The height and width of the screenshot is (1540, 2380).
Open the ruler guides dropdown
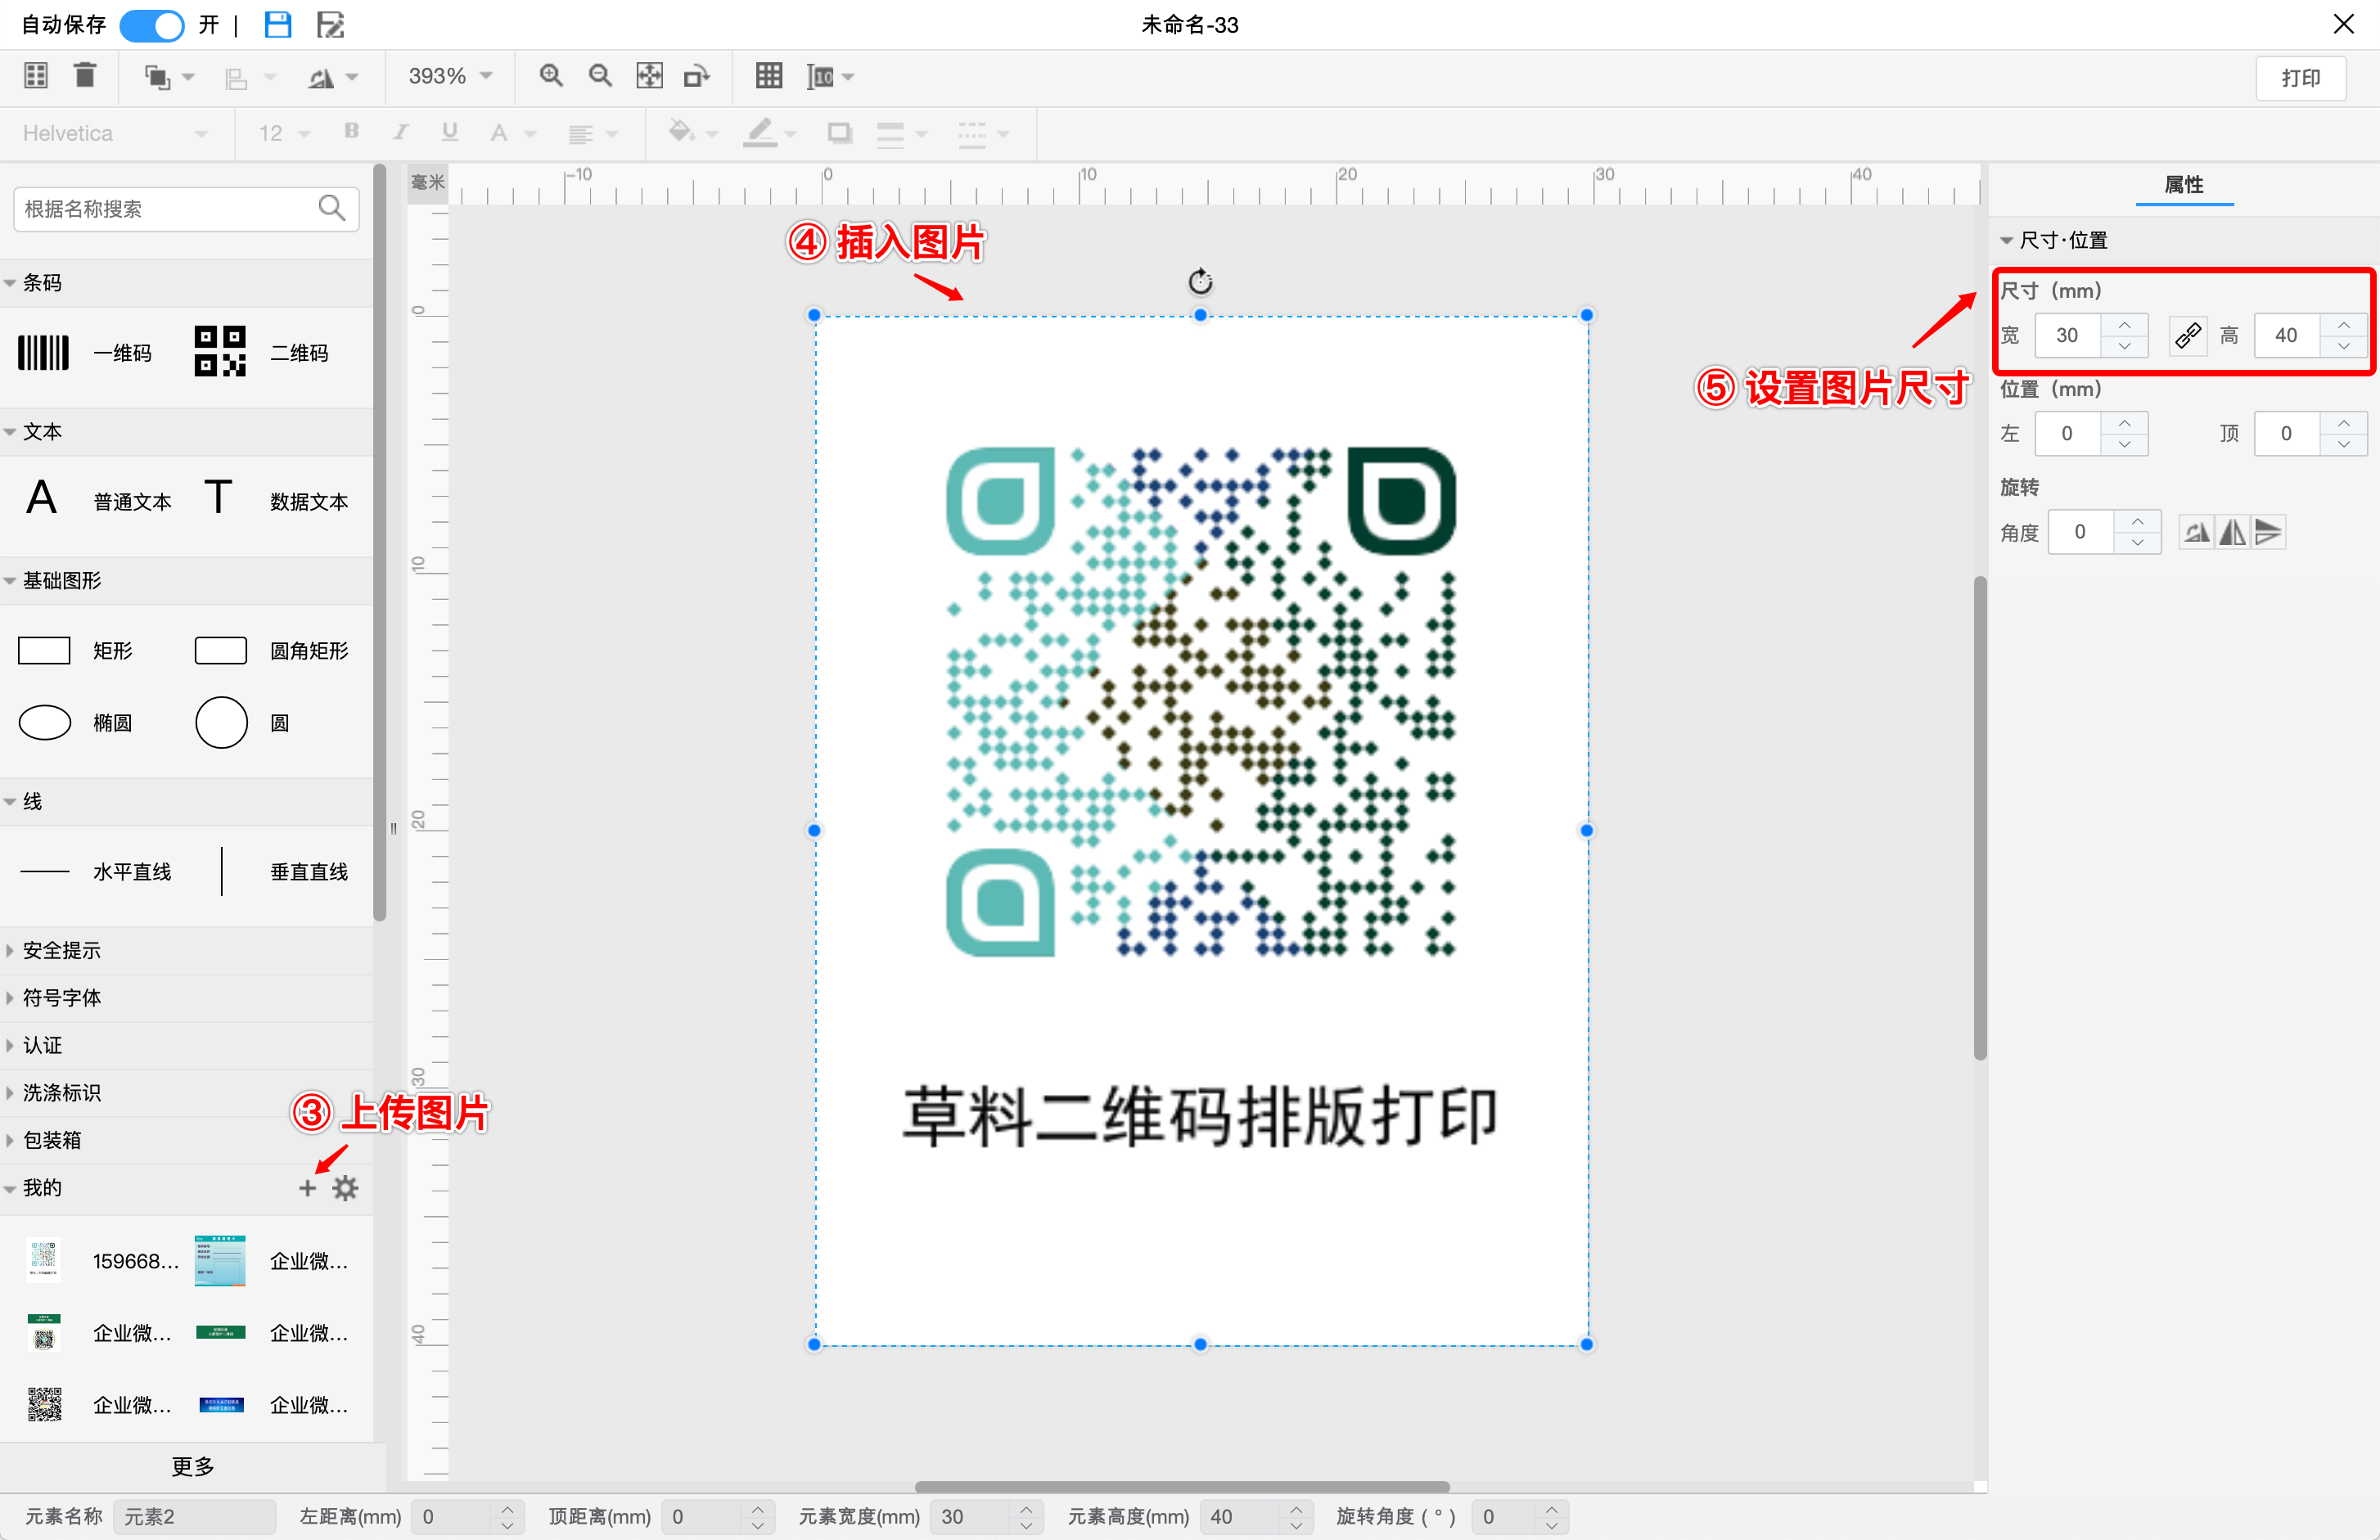[x=829, y=77]
